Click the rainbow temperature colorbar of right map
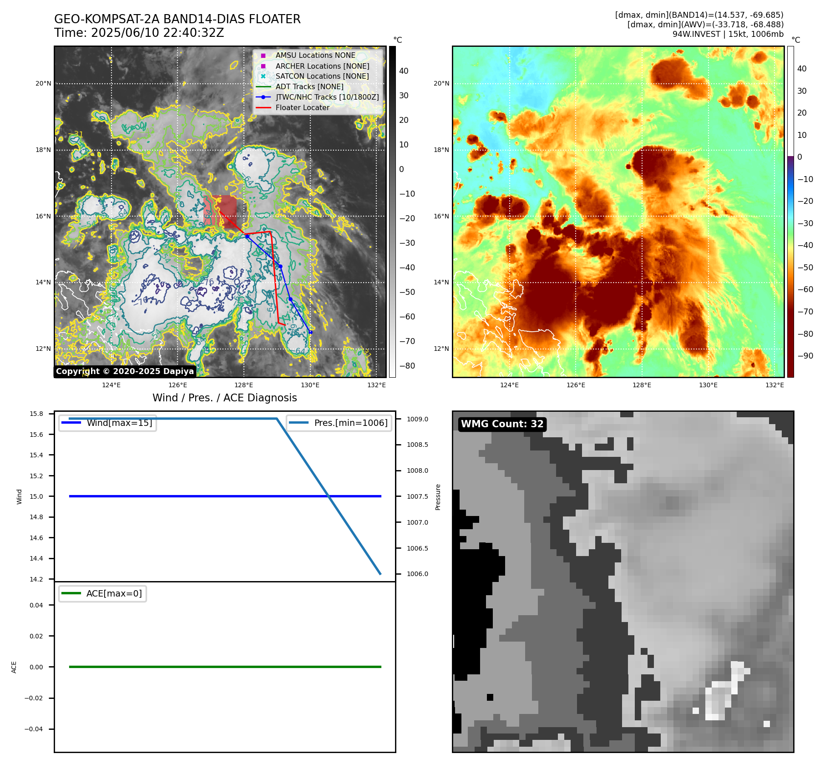Viewport: 825px width, 769px height. 790,212
